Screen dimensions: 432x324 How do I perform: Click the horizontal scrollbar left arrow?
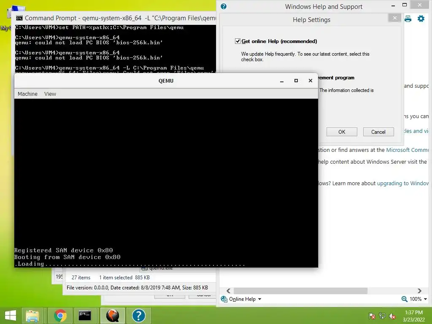tap(228, 291)
